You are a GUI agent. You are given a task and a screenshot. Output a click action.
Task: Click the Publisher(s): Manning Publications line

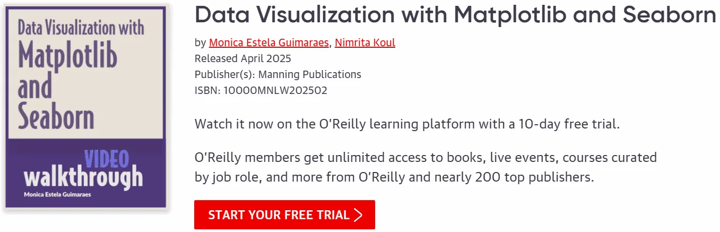tap(277, 74)
